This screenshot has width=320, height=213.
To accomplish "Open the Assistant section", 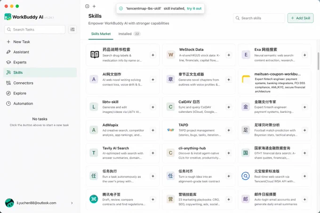I will [x=40, y=52].
